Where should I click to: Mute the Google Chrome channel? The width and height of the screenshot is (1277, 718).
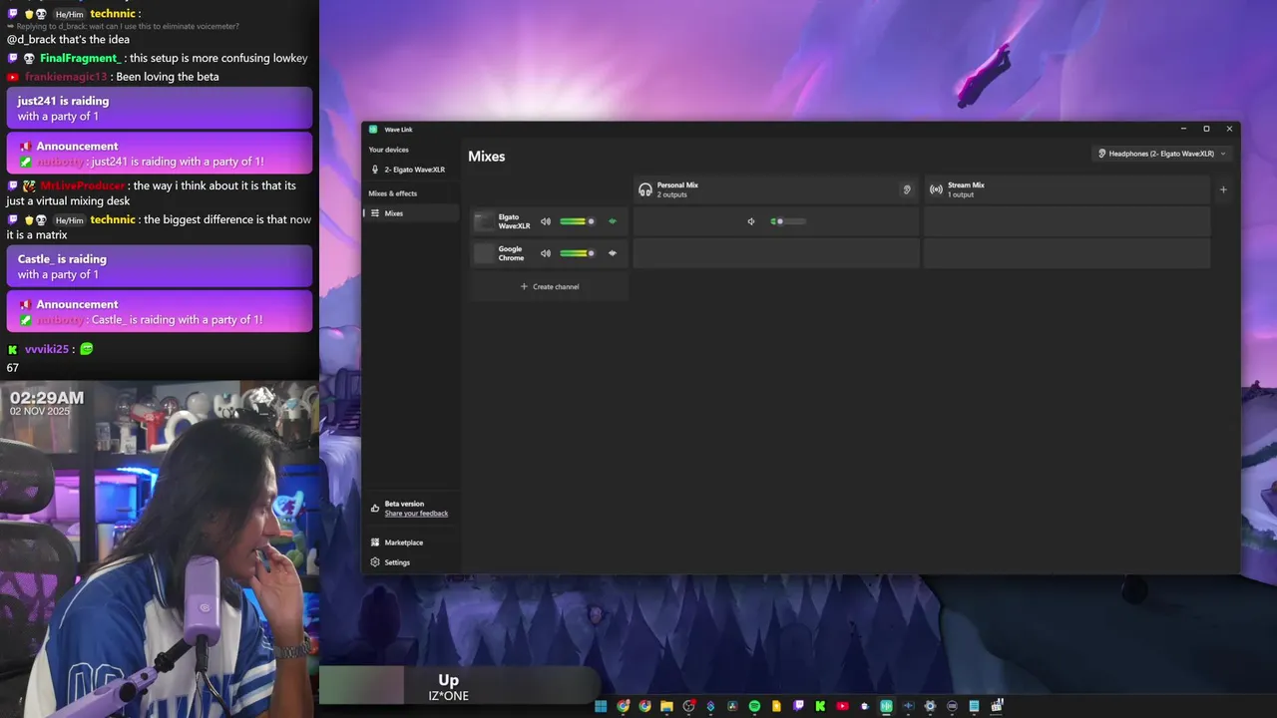tap(546, 253)
